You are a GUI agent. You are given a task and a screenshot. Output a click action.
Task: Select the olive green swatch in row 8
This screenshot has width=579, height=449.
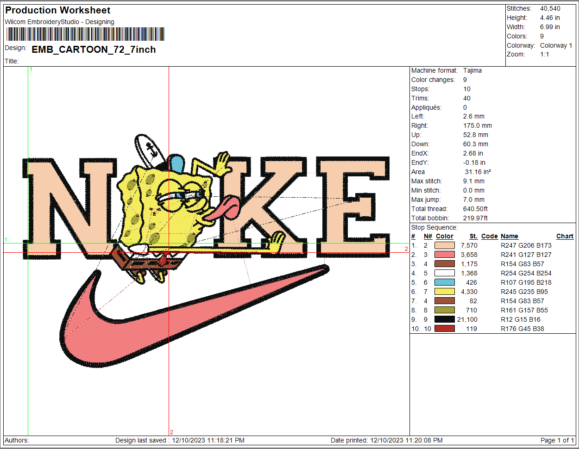(444, 310)
